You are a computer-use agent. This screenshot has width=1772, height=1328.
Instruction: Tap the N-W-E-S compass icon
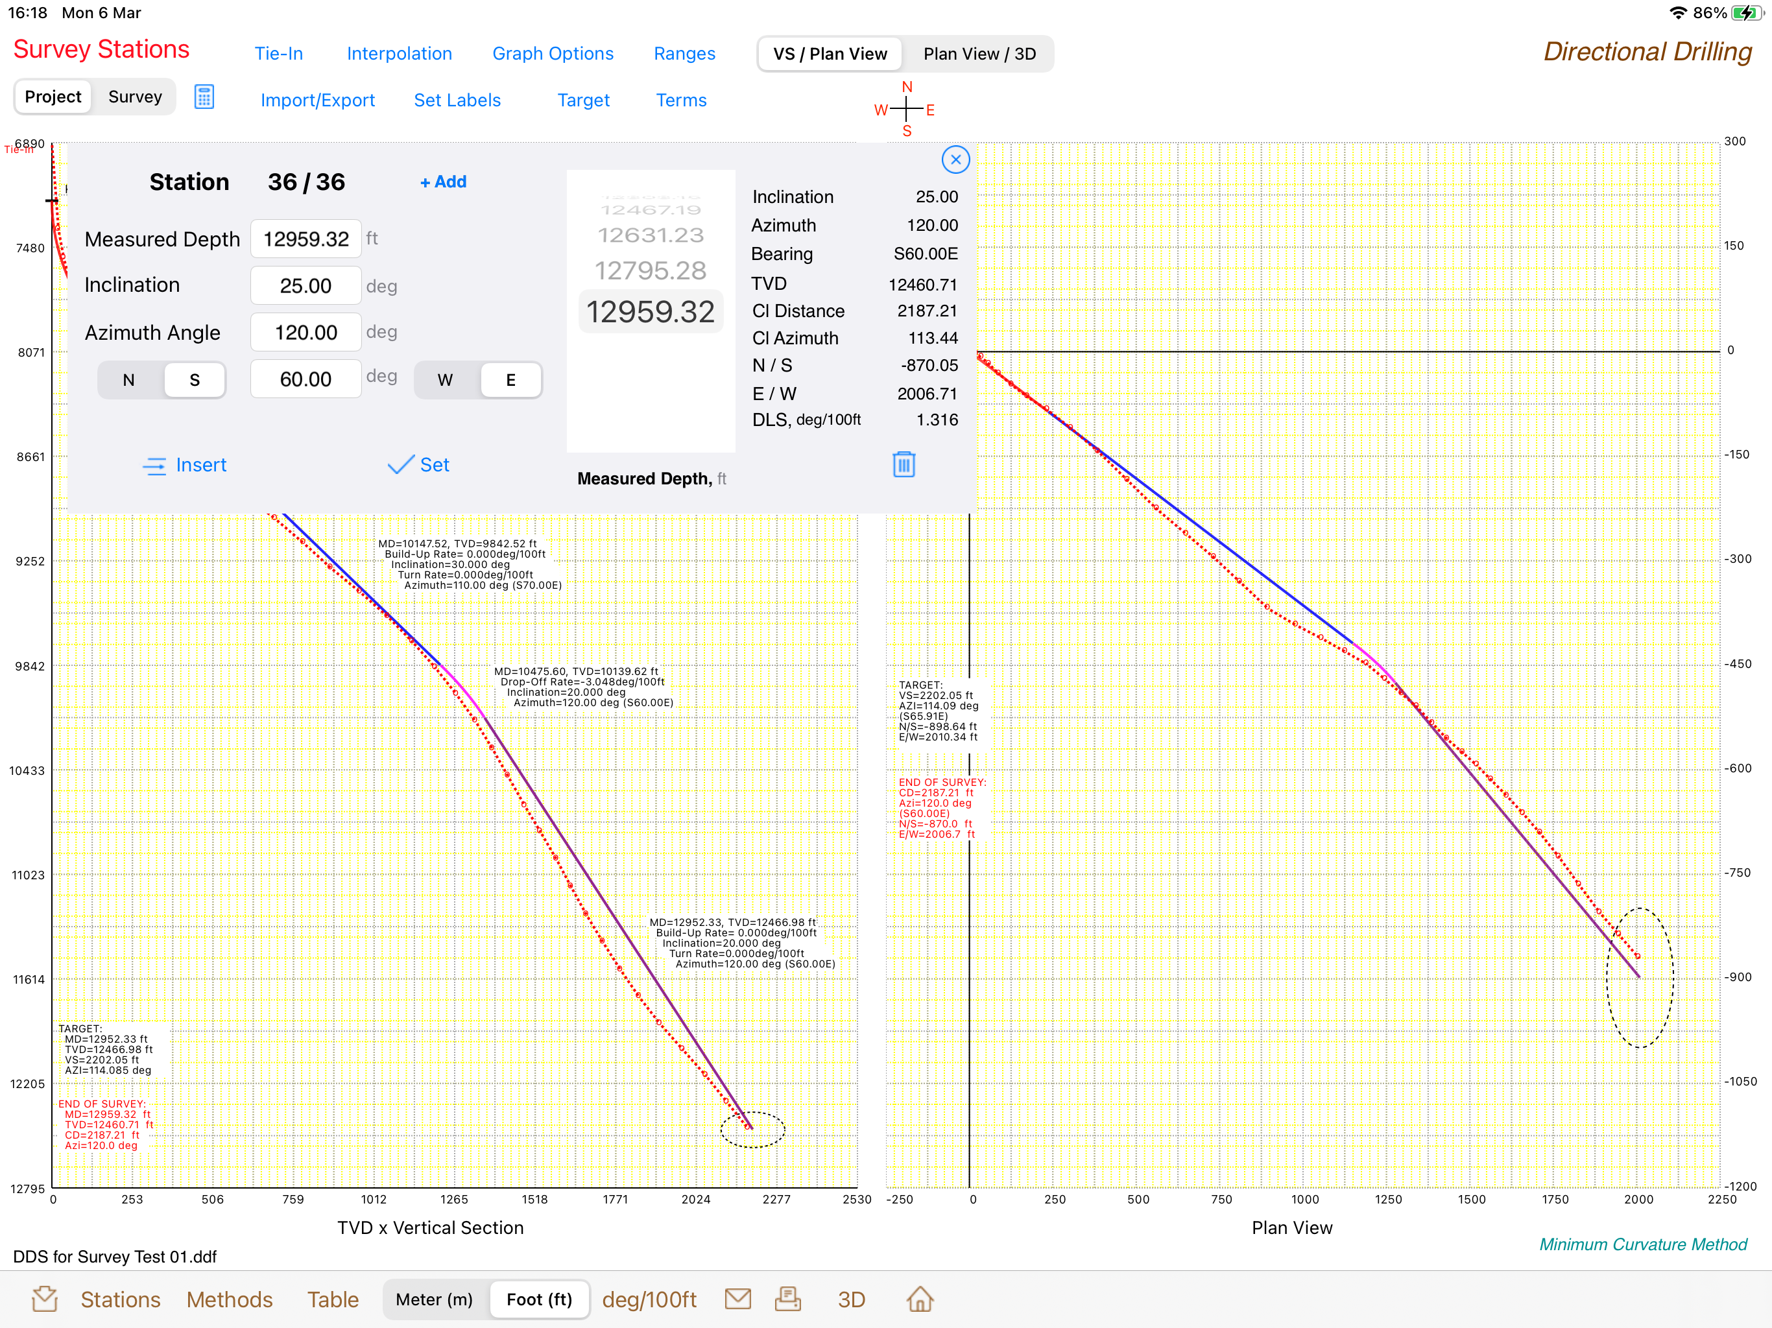click(x=906, y=109)
